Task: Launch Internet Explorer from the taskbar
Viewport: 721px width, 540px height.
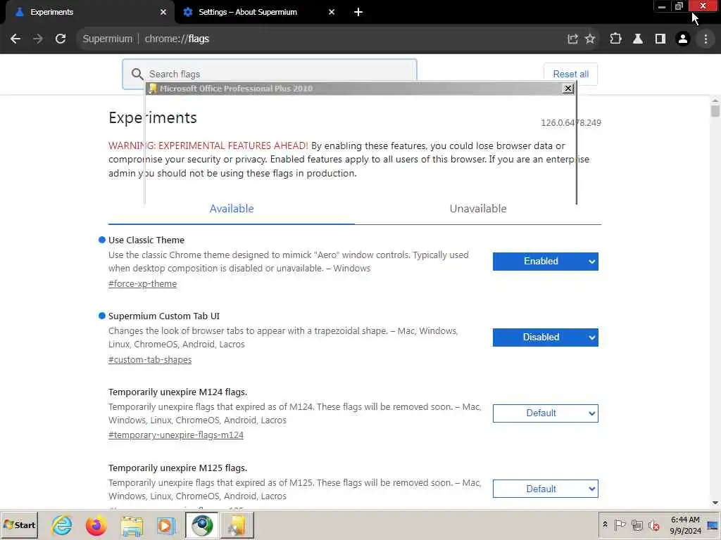Action: (x=62, y=525)
